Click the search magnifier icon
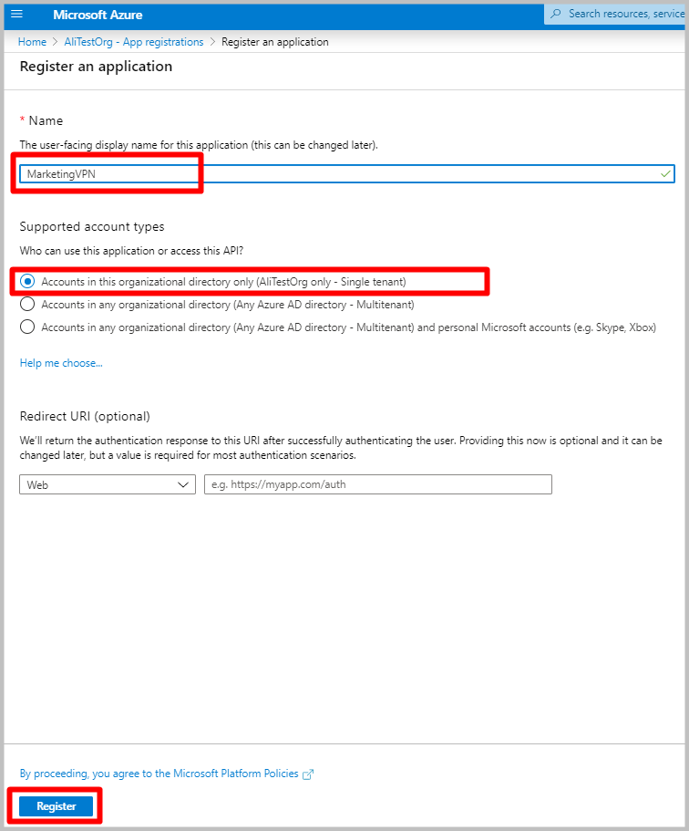This screenshot has height=831, width=689. click(x=556, y=14)
